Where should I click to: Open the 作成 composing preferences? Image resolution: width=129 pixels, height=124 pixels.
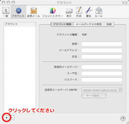click(x=79, y=12)
